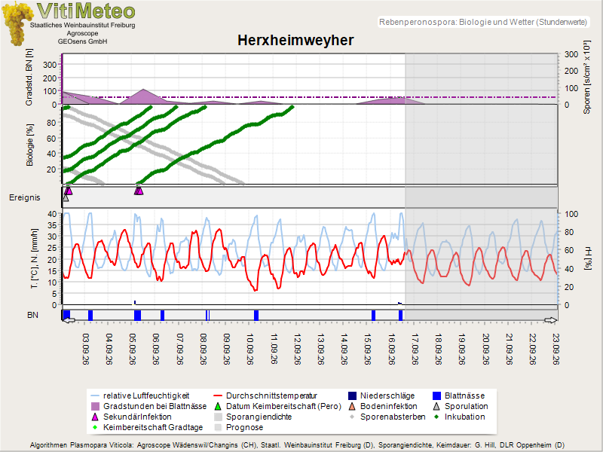Click the date label 10.09.26
The width and height of the screenshot is (603, 452).
coord(250,349)
